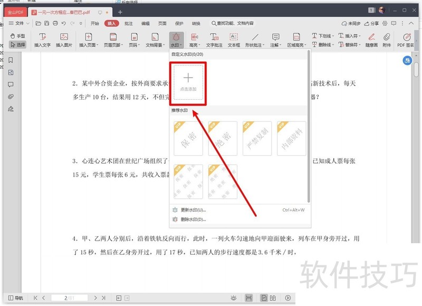Click the Save icon in quick toolbar
Screen dimensions: 422x306
(x=47, y=23)
